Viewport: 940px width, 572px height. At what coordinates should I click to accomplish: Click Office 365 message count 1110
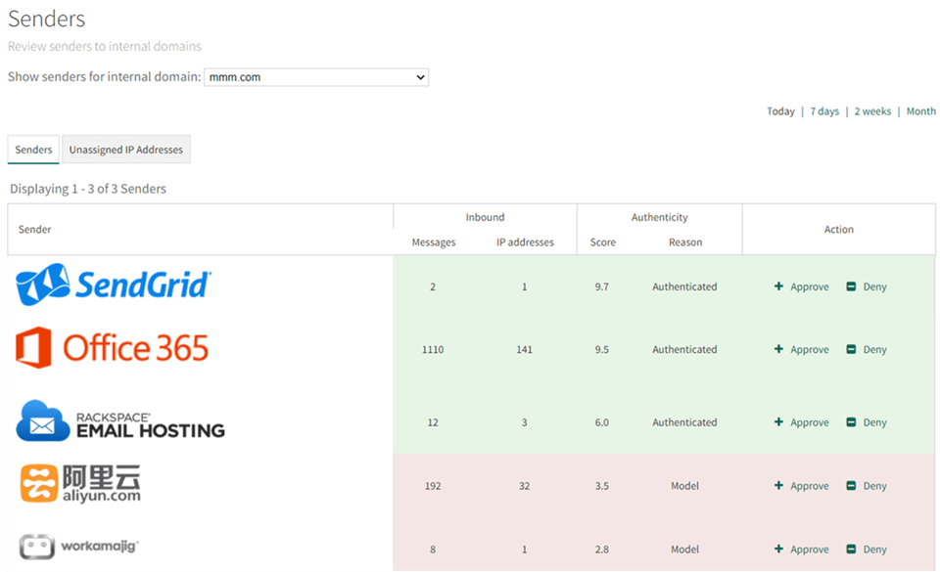[433, 349]
